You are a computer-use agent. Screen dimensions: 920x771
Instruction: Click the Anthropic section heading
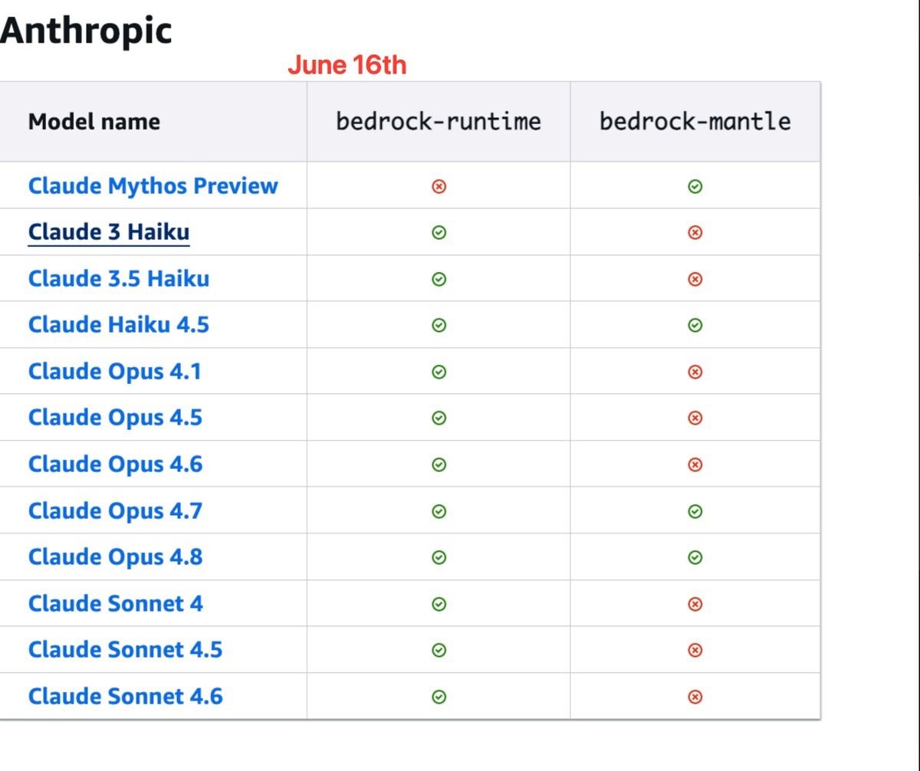[86, 31]
